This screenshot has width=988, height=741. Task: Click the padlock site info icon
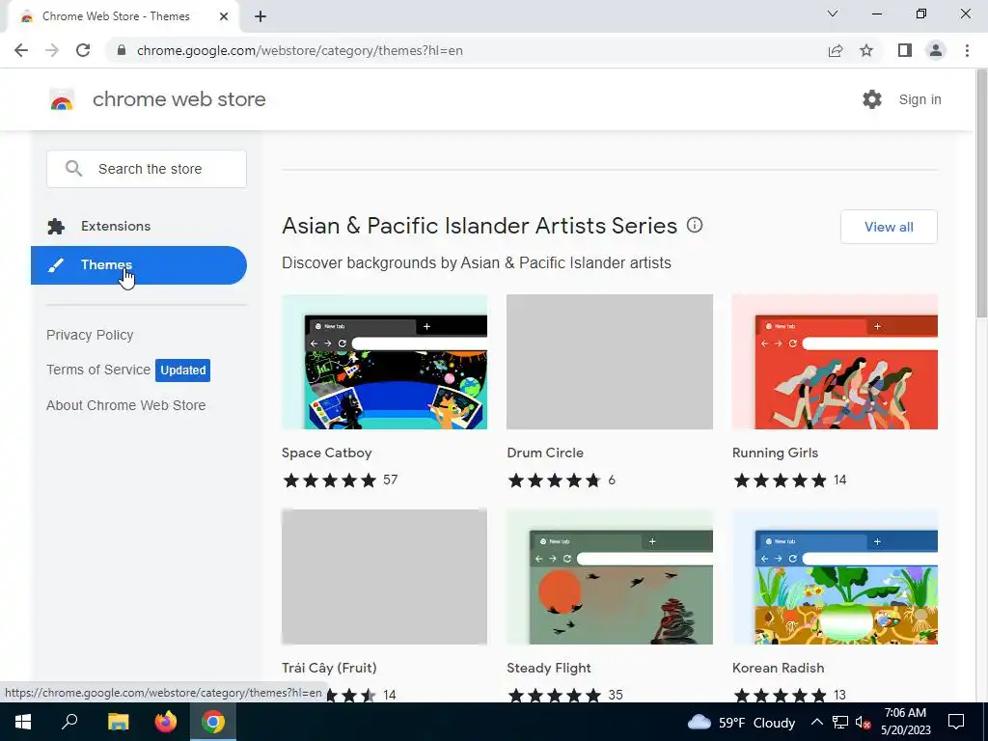click(122, 50)
